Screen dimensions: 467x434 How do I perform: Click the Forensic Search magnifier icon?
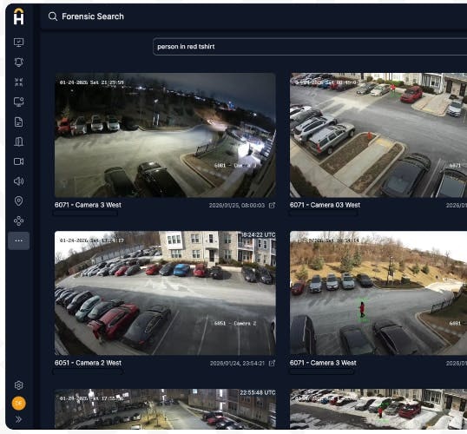[53, 16]
